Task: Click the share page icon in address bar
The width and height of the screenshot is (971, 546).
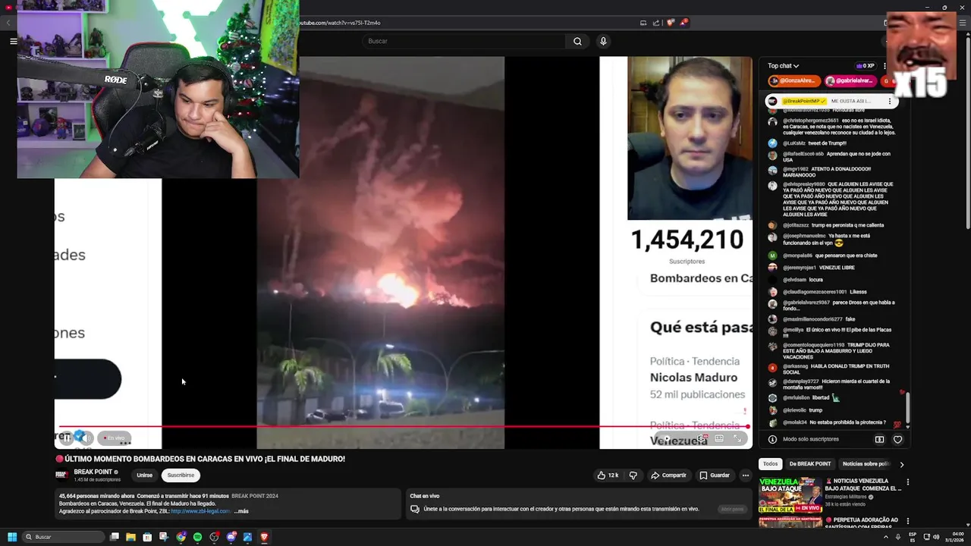Action: tap(656, 23)
